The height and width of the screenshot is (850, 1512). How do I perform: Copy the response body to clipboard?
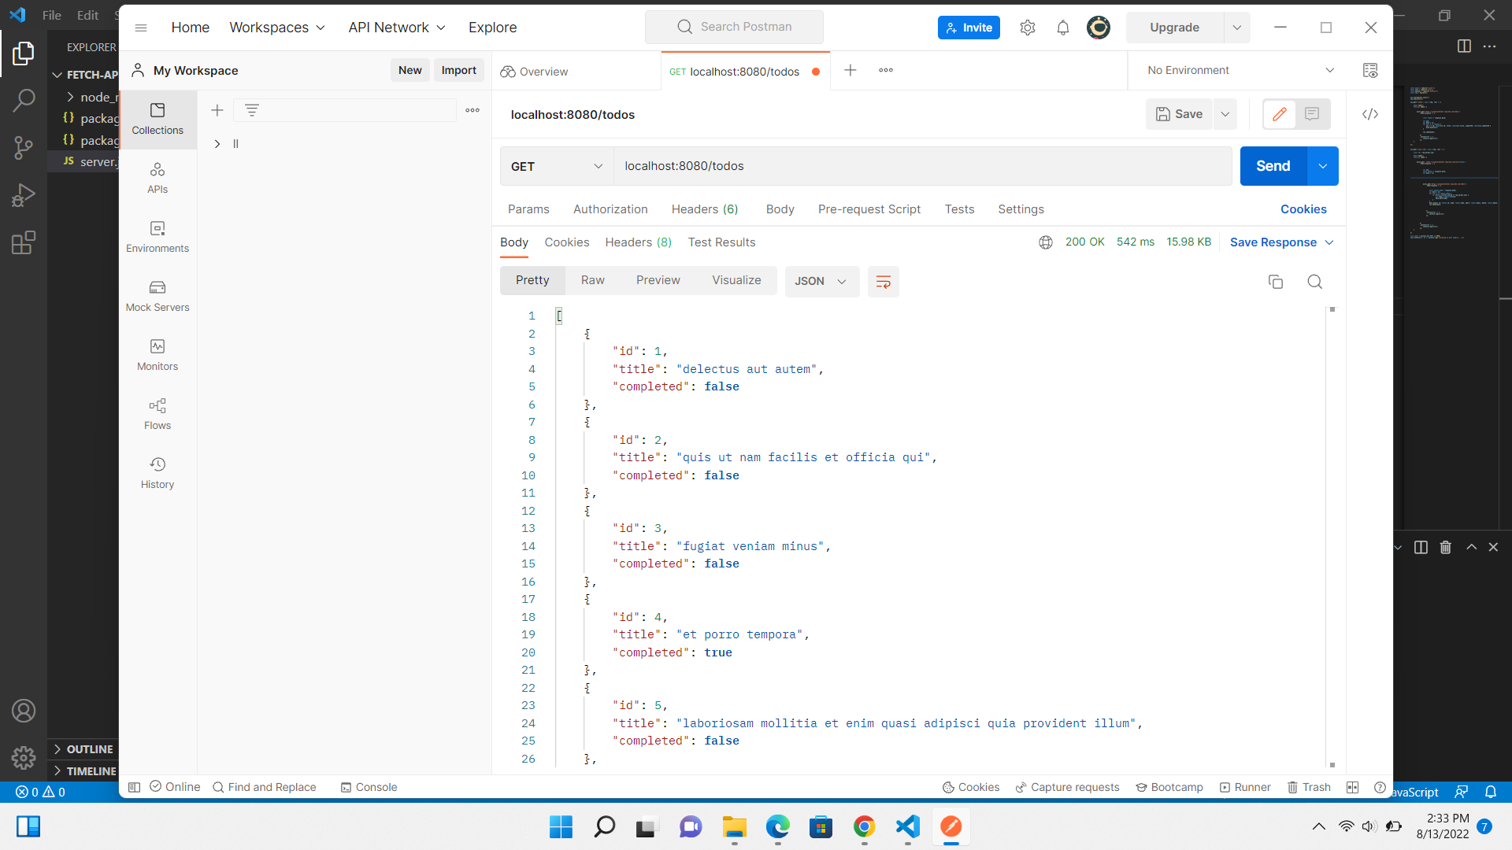point(1276,282)
